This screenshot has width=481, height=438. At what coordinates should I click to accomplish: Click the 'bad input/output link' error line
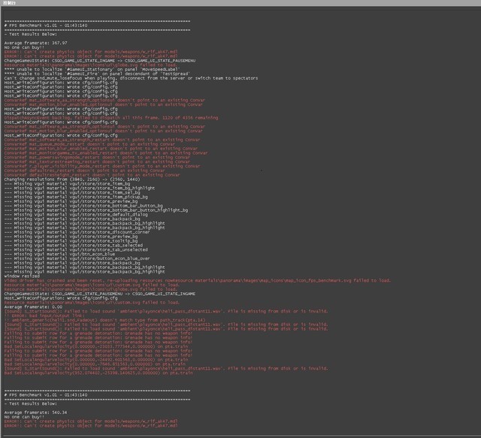tap(44, 316)
